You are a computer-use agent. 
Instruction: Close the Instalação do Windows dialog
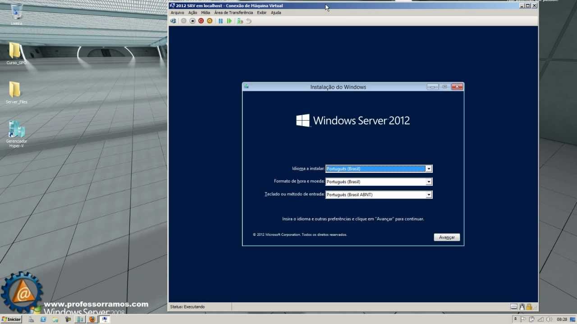(457, 87)
